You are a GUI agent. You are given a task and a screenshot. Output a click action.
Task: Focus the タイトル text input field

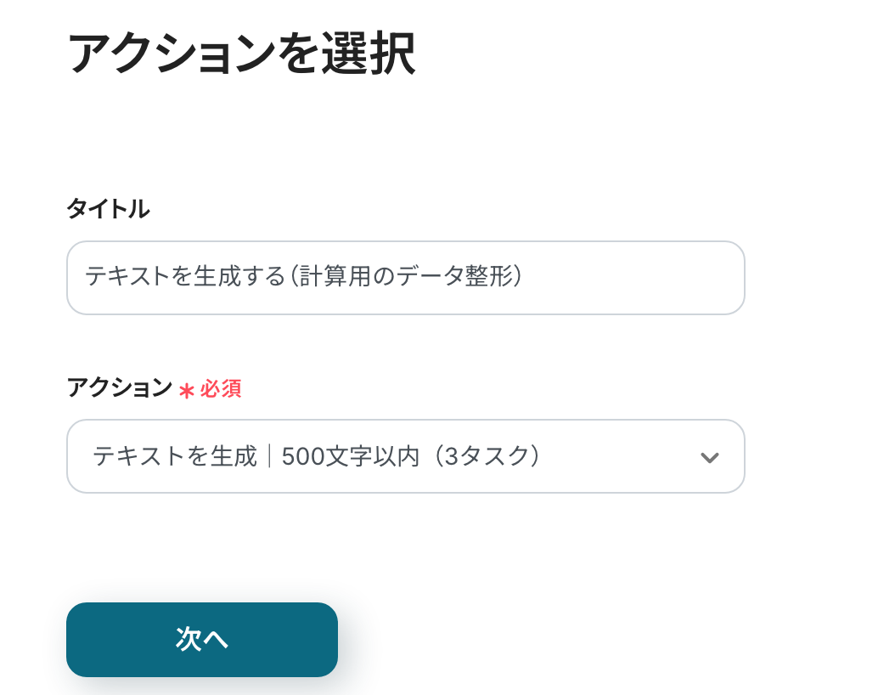point(405,278)
